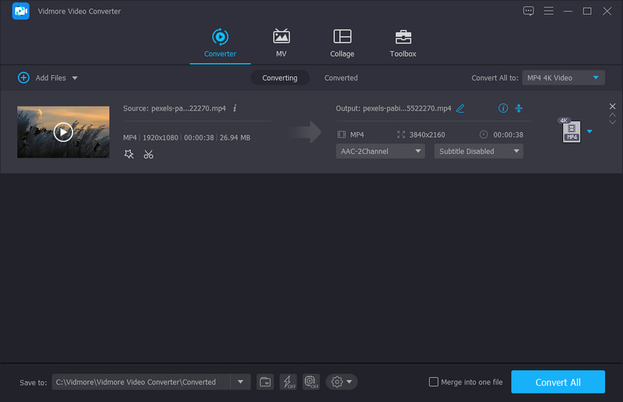The height and width of the screenshot is (402, 623).
Task: Click the compress video icon
Action: tap(519, 108)
